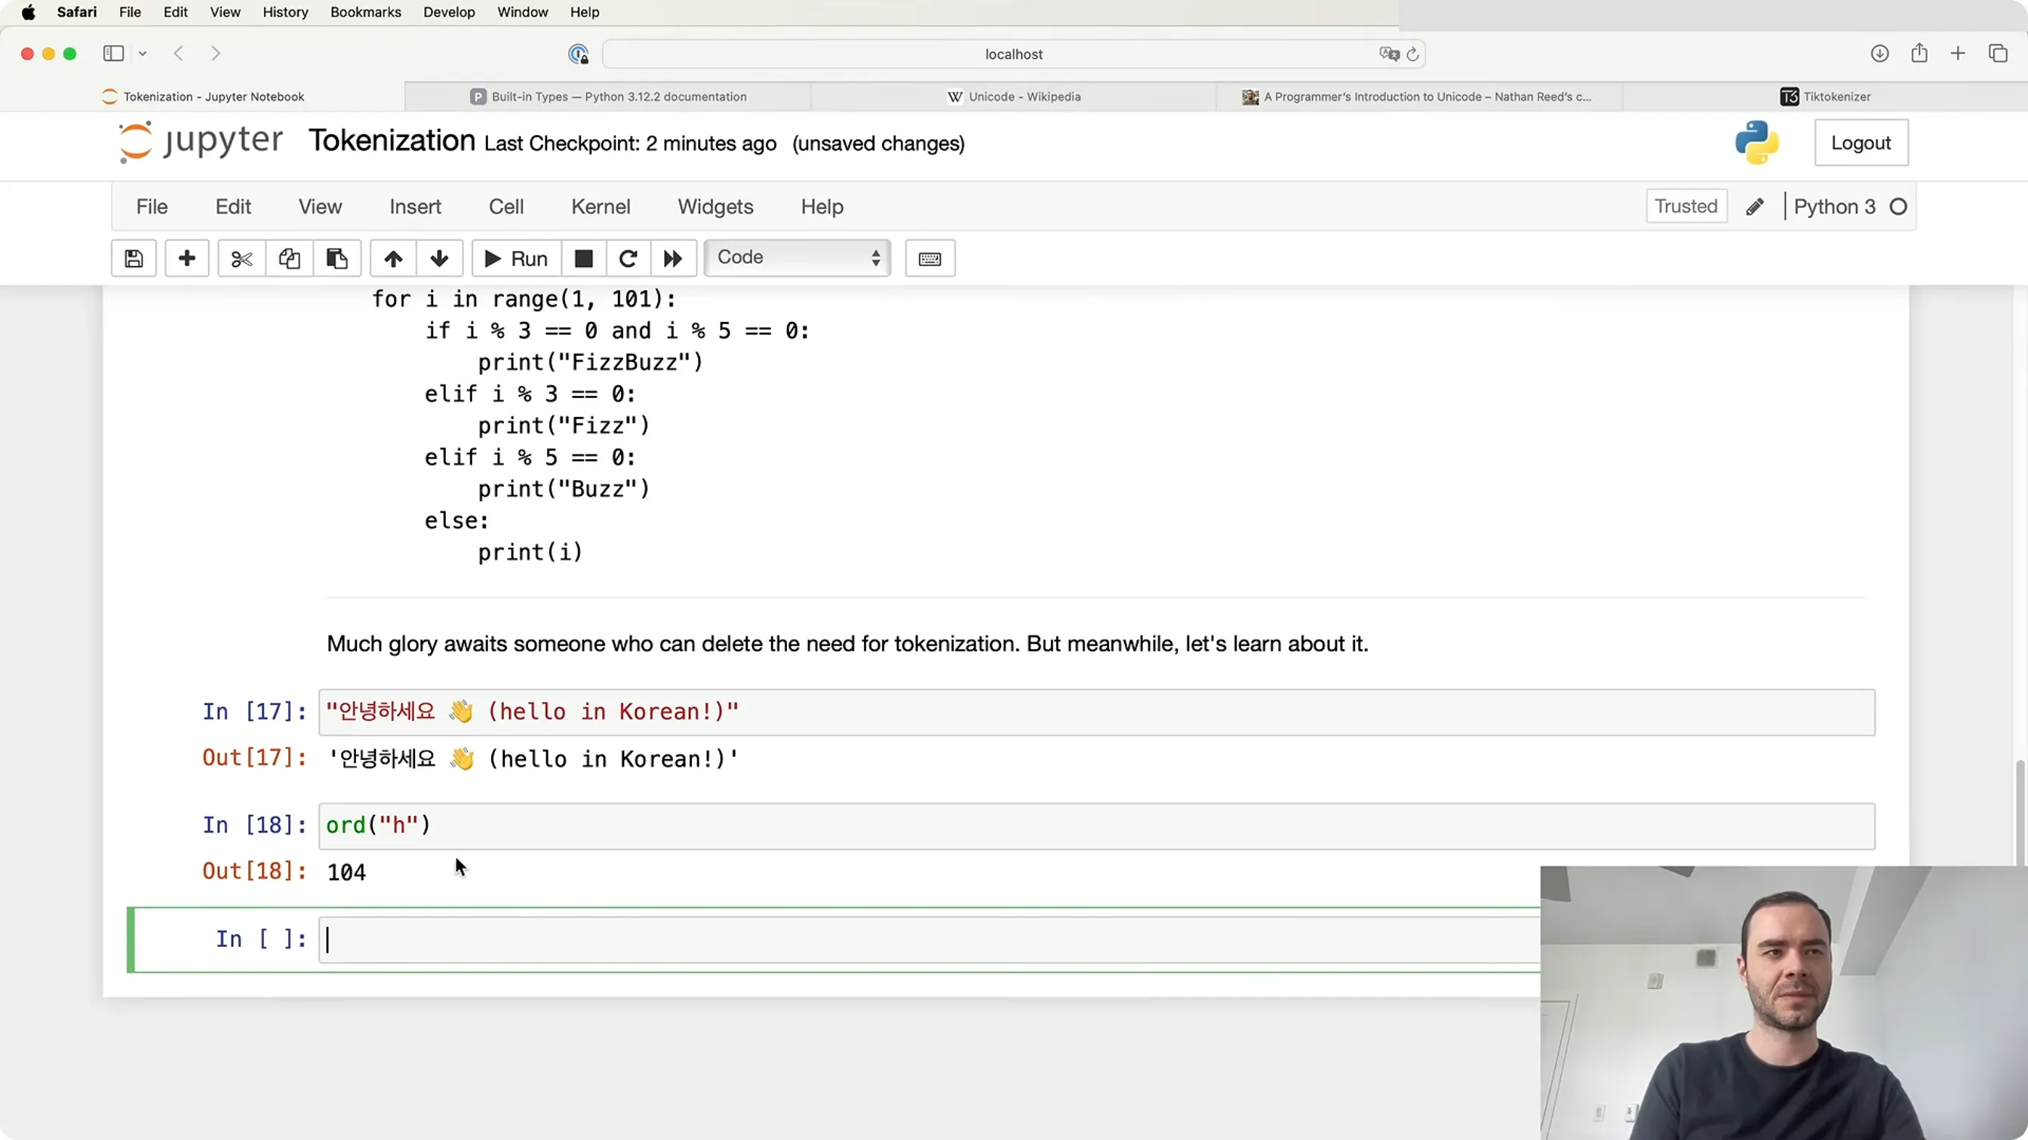Click the privacy report shield icon
This screenshot has width=2028, height=1140.
tap(579, 54)
